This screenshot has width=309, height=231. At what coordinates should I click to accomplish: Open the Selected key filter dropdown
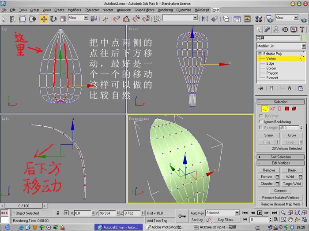click(222, 213)
